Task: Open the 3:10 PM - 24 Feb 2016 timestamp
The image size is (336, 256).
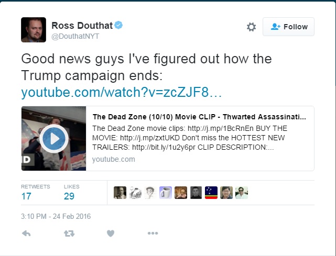Action: (56, 216)
